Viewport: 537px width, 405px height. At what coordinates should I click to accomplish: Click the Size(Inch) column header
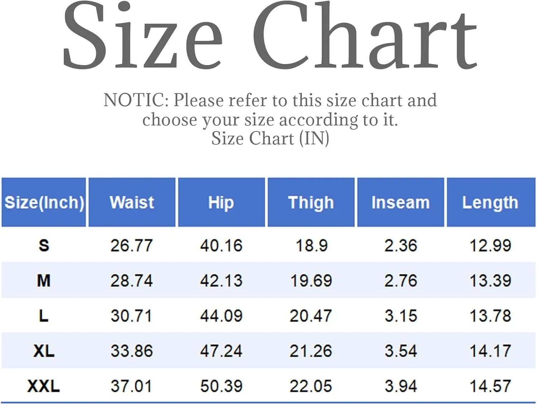(x=44, y=202)
